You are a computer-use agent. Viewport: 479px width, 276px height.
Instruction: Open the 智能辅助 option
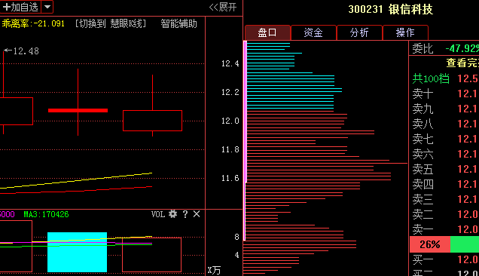coord(178,23)
